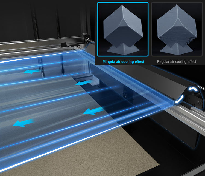
Task: Select the "Regular air cooling effect" caption text
Action: point(177,62)
